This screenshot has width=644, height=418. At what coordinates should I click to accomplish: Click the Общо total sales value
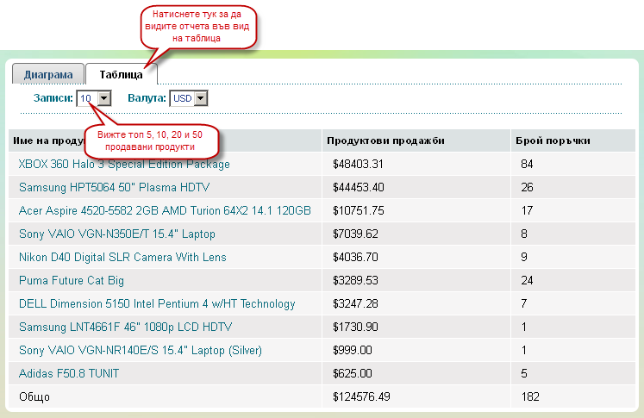click(x=364, y=396)
